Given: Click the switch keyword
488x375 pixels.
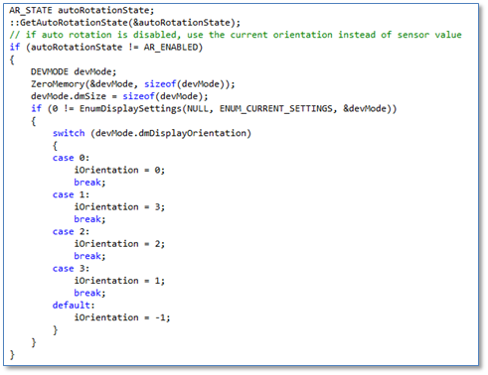Looking at the screenshot, I should click(x=69, y=133).
